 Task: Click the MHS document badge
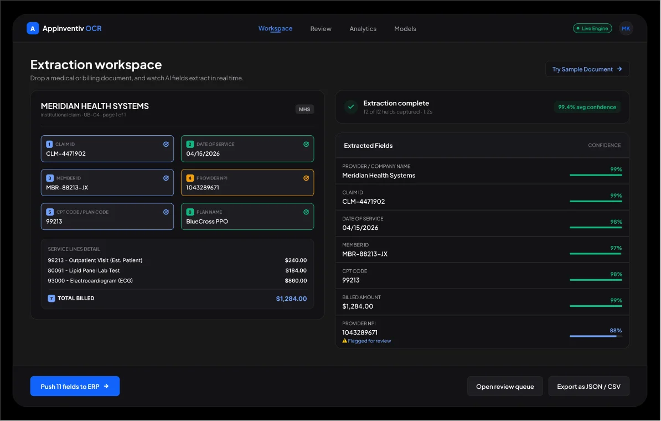point(304,109)
